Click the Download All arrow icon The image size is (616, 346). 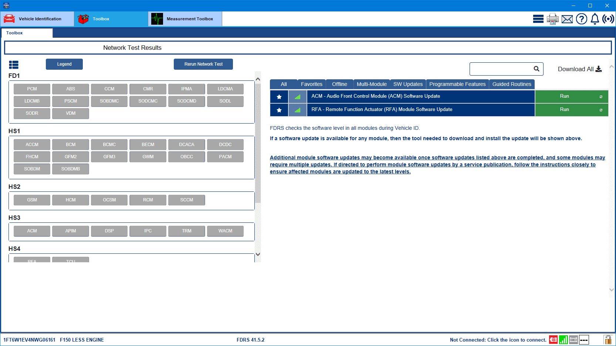tap(599, 69)
